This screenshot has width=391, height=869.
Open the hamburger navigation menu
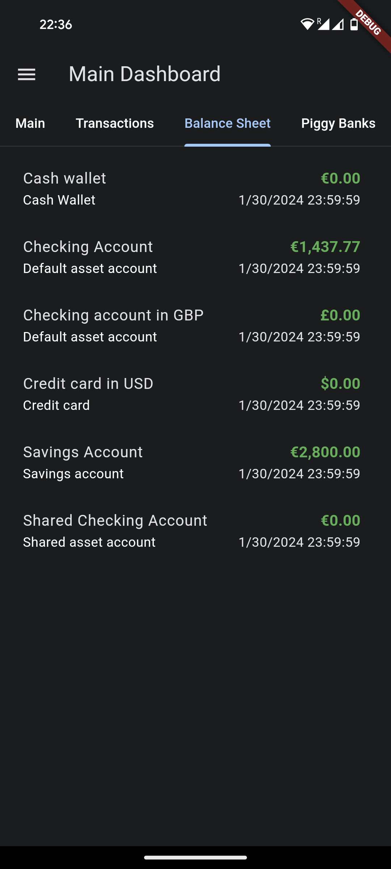[x=27, y=75]
